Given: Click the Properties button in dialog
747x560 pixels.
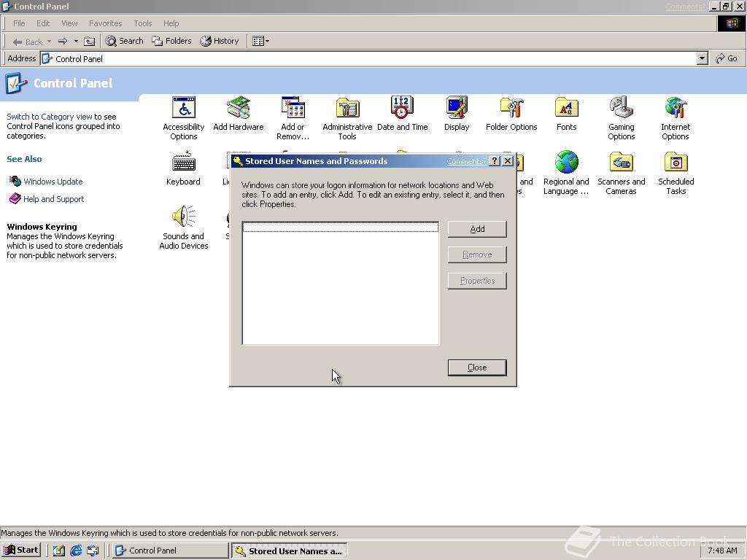Looking at the screenshot, I should pos(477,281).
